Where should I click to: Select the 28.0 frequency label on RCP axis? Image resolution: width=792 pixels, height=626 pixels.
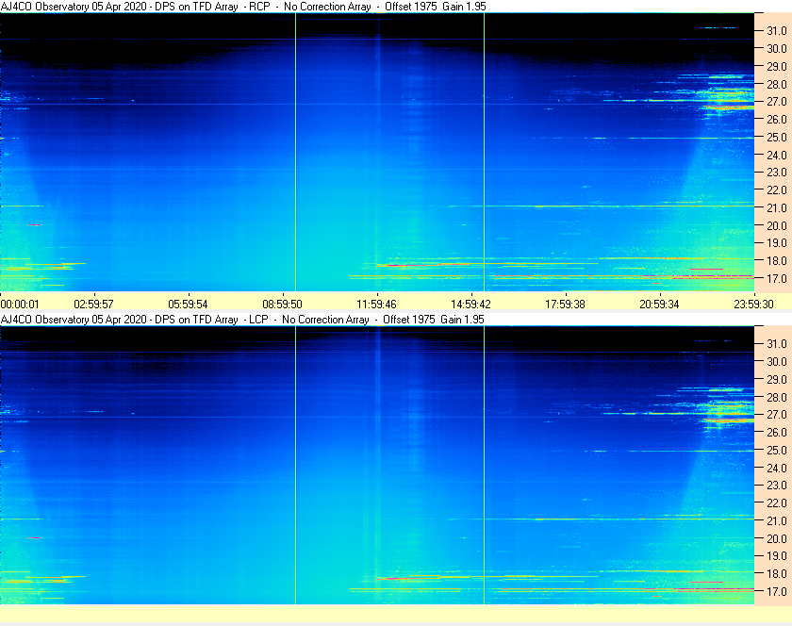pyautogui.click(x=777, y=84)
